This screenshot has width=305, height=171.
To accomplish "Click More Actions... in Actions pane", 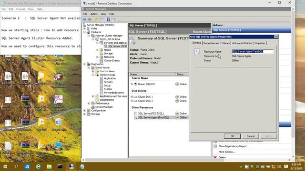I will pos(227,152).
